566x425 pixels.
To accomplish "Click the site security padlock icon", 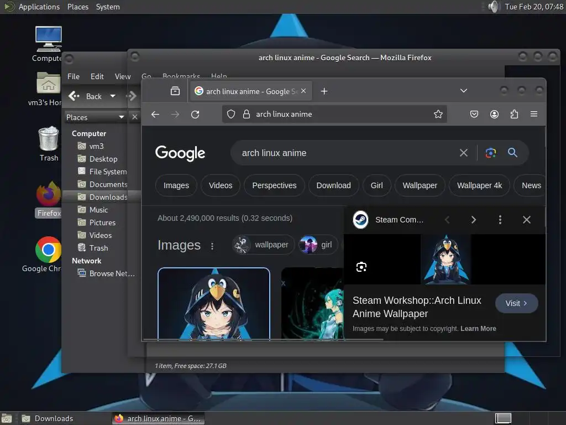I will pyautogui.click(x=247, y=114).
